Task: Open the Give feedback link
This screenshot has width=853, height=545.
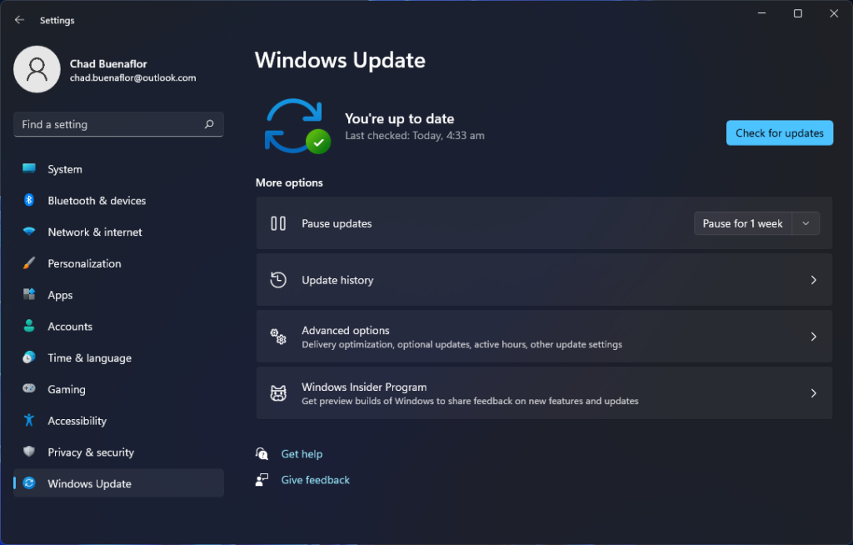Action: click(x=315, y=480)
